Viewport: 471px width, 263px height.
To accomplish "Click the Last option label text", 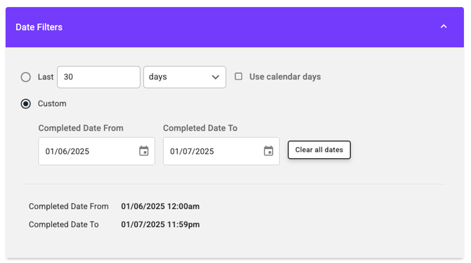I will pos(46,77).
